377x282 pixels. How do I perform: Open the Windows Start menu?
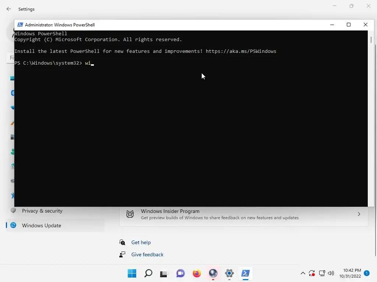coord(132,273)
